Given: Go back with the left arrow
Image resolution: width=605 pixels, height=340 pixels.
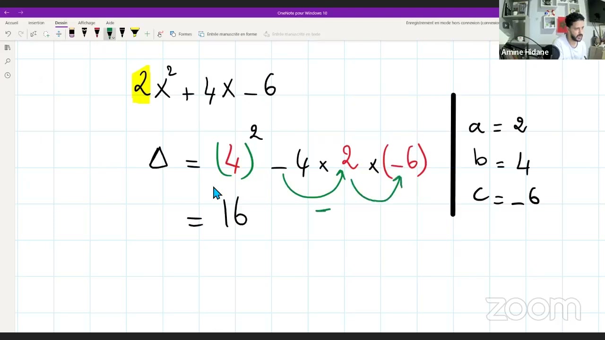Looking at the screenshot, I should tap(7, 13).
